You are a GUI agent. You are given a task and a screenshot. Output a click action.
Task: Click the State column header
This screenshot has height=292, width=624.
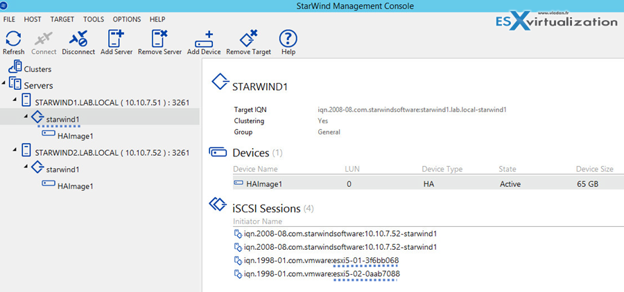(x=508, y=170)
